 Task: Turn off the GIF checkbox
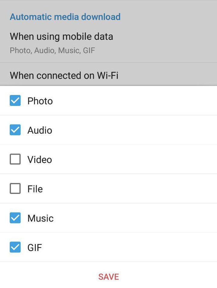coord(15,247)
